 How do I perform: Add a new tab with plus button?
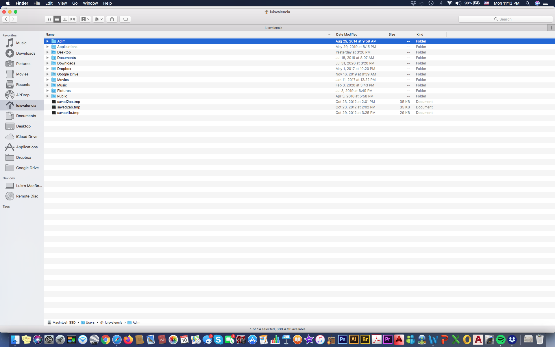click(x=551, y=28)
